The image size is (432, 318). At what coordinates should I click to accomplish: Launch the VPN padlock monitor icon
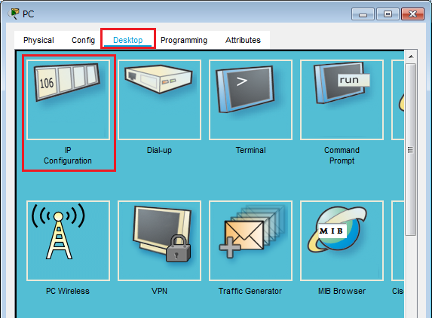tap(159, 241)
